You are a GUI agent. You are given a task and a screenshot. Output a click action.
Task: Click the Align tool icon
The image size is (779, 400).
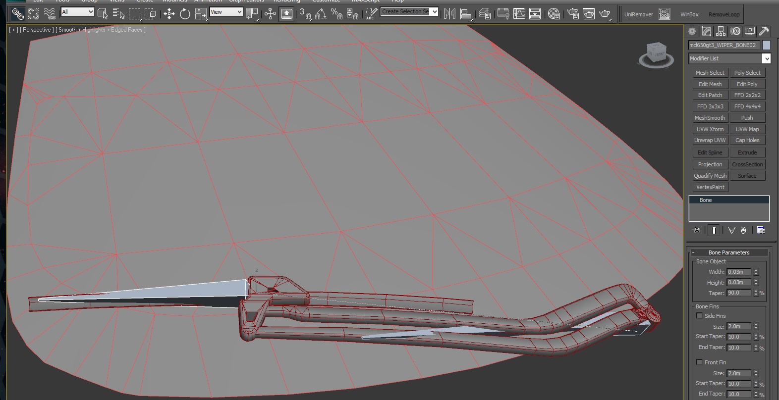coord(466,13)
